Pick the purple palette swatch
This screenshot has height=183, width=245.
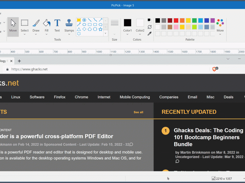(x=213, y=20)
